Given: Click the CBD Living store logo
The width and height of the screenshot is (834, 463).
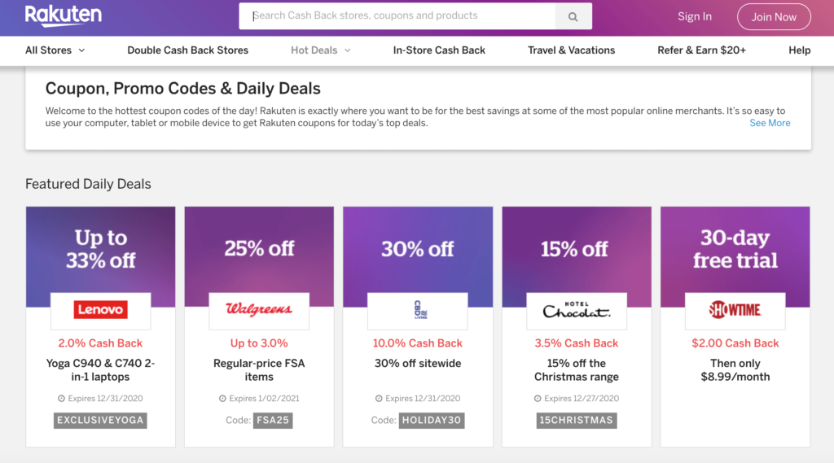Looking at the screenshot, I should pyautogui.click(x=418, y=310).
